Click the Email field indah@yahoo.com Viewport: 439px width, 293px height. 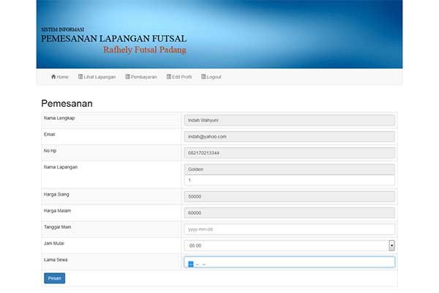290,137
